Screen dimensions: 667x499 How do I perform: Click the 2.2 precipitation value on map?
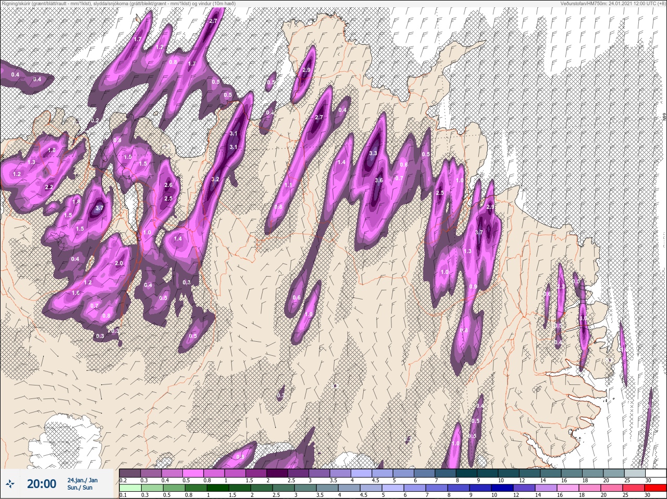tap(50, 187)
